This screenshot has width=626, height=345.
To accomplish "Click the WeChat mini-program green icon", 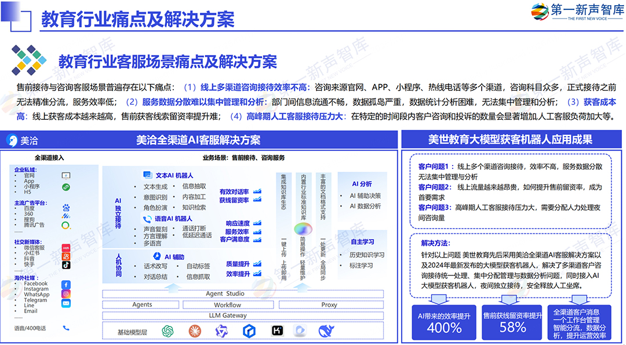I will [66, 187].
